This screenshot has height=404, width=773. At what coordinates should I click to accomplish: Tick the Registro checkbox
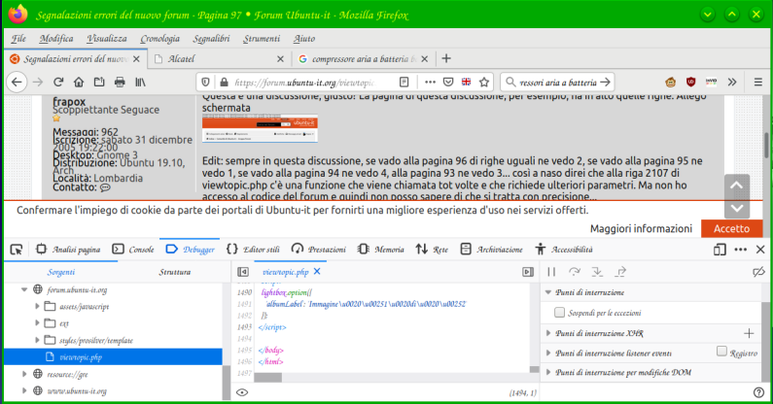721,352
